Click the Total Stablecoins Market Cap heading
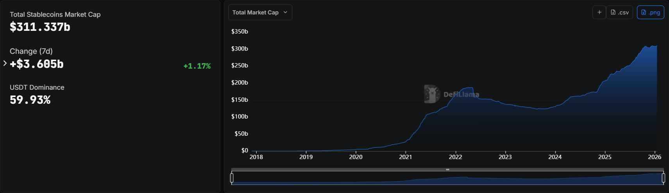This screenshot has width=669, height=193. (55, 14)
